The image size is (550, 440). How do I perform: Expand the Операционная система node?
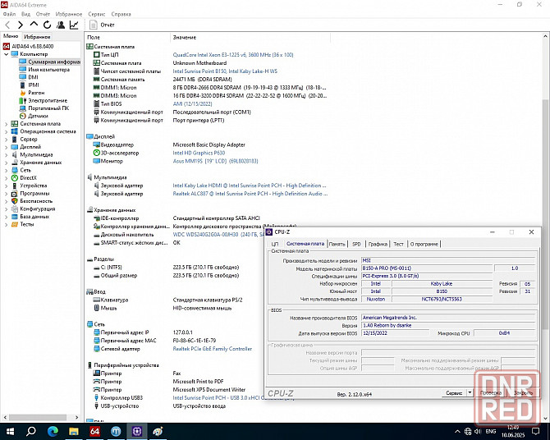6,131
